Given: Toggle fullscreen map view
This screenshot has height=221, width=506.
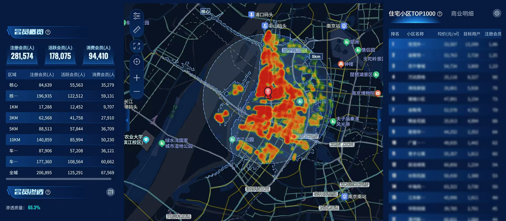Looking at the screenshot, I should pyautogui.click(x=137, y=46).
